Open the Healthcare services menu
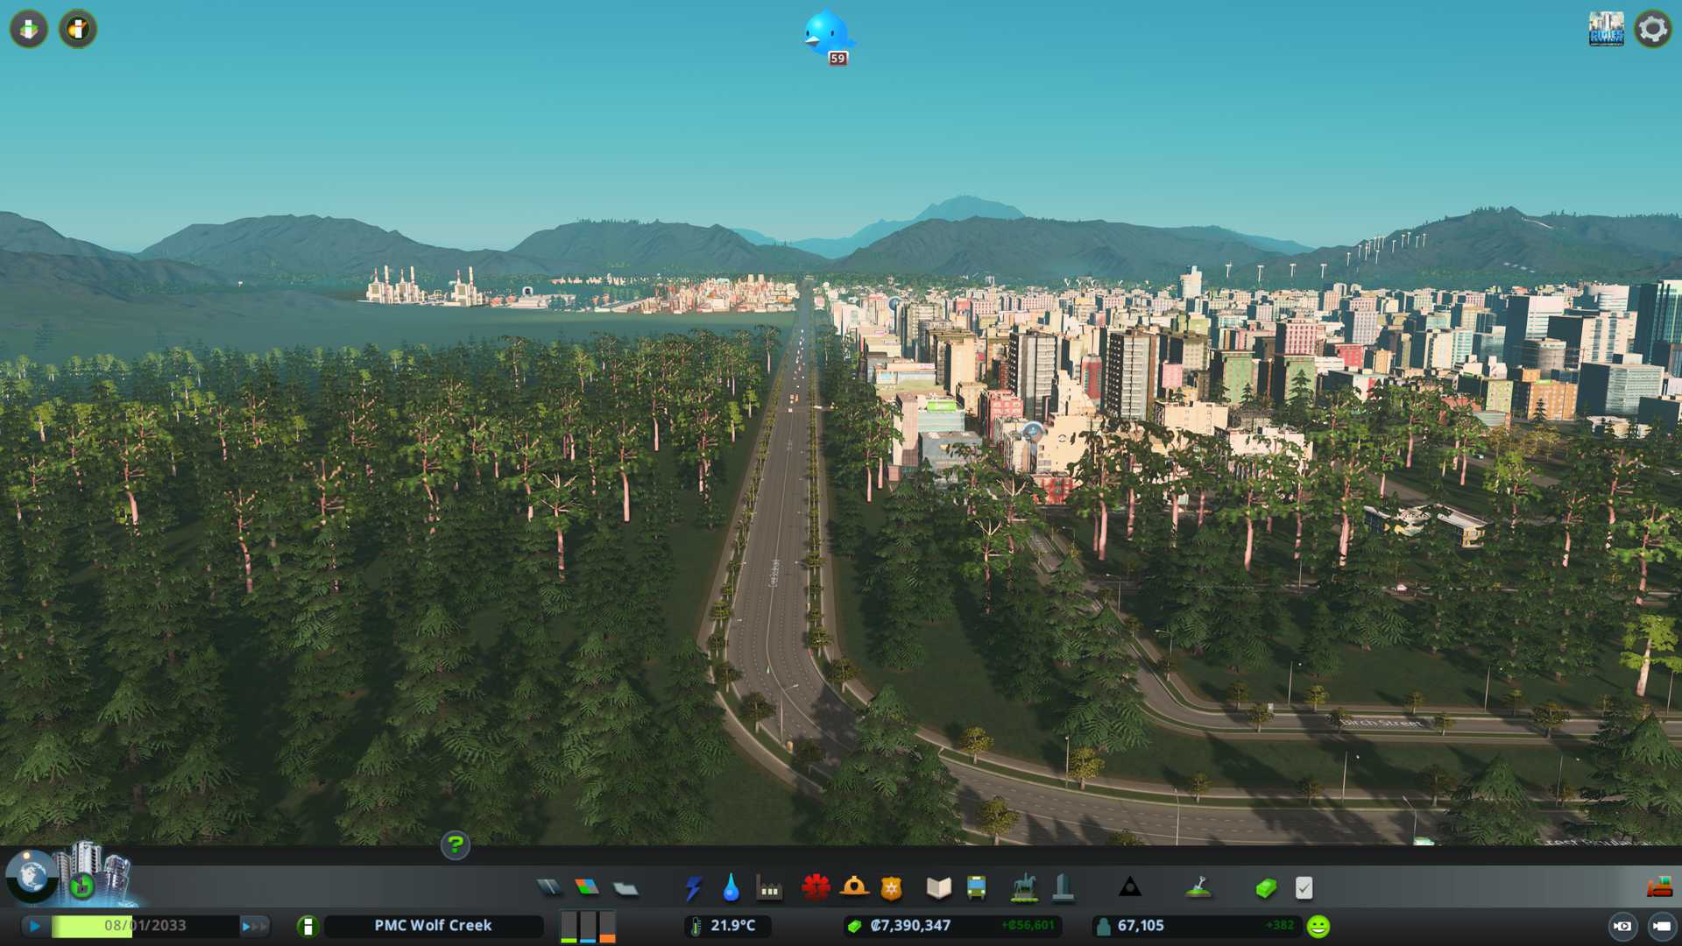This screenshot has height=946, width=1682. pyautogui.click(x=816, y=888)
